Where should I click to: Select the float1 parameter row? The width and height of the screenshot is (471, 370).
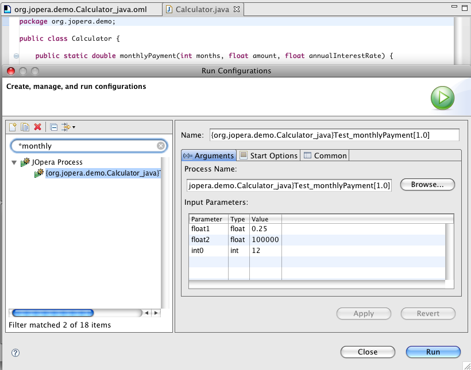point(317,229)
